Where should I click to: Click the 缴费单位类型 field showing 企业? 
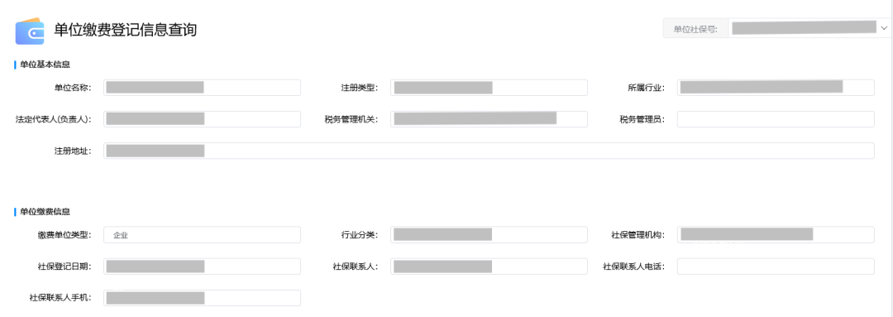[203, 235]
